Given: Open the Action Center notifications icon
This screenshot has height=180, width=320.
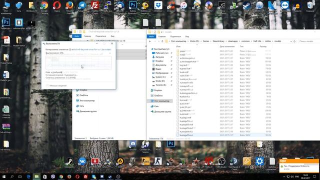Looking at the screenshot, I should point(314,176).
